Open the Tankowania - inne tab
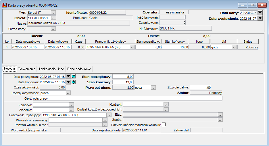269x146 pixels. (51, 69)
